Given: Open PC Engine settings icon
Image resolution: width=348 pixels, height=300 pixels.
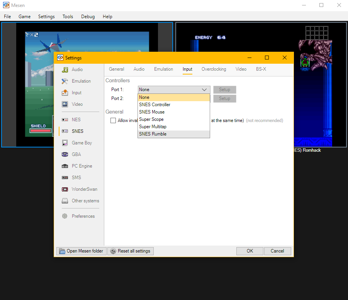Looking at the screenshot, I should [x=65, y=166].
